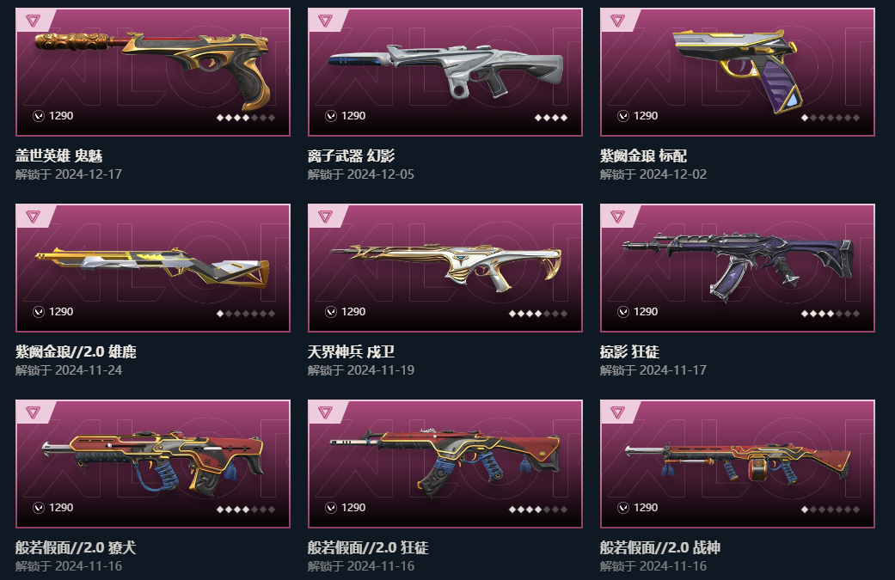Click the 般若假面//2.0 獠犬 skin title
The width and height of the screenshot is (895, 580).
(76, 547)
